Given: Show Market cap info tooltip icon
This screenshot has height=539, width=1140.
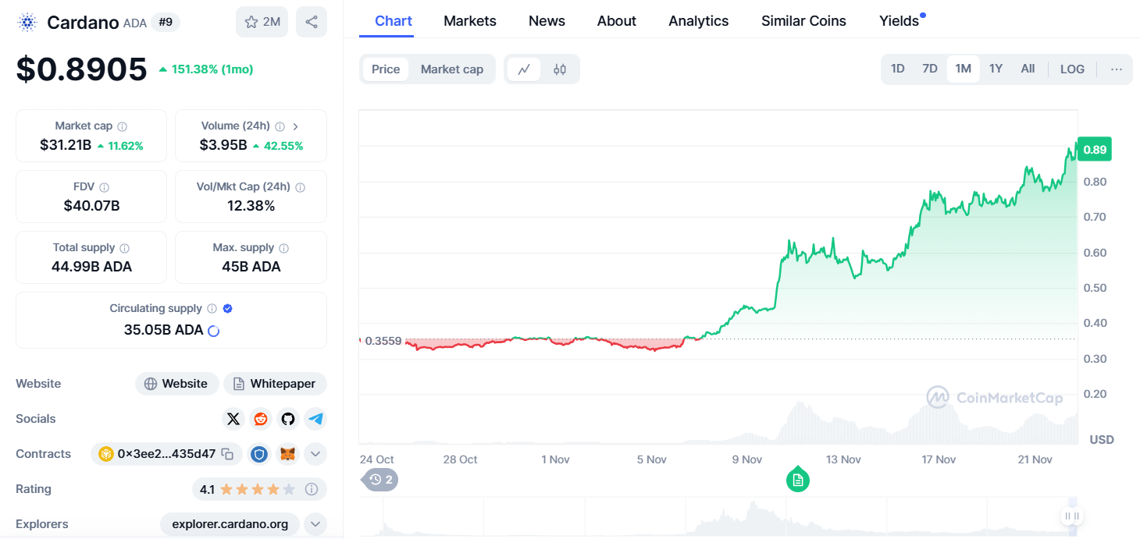Looking at the screenshot, I should (x=123, y=126).
